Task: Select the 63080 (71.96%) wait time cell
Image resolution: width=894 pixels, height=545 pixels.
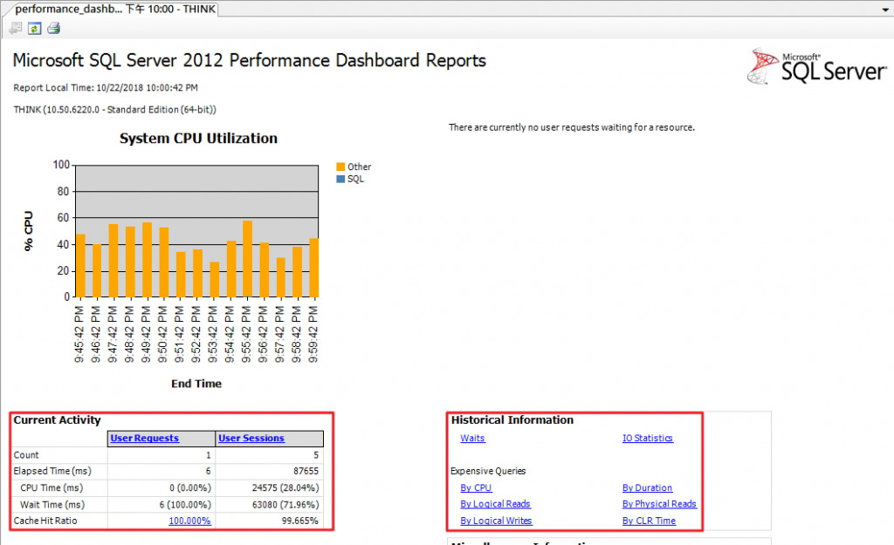Action: point(270,504)
